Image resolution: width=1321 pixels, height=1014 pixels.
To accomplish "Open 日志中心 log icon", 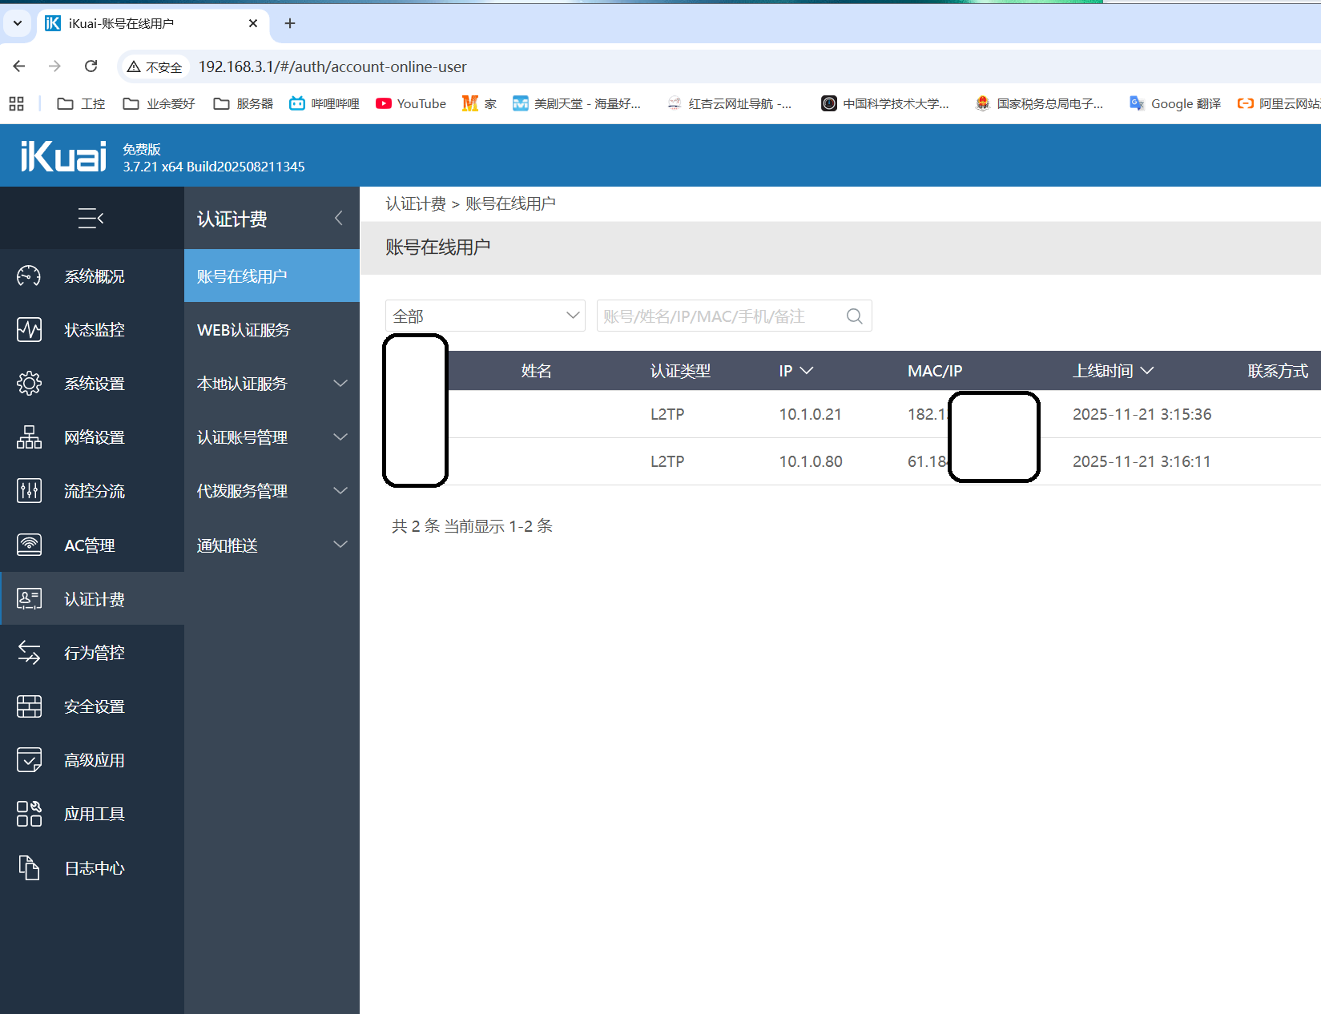I will tap(29, 868).
